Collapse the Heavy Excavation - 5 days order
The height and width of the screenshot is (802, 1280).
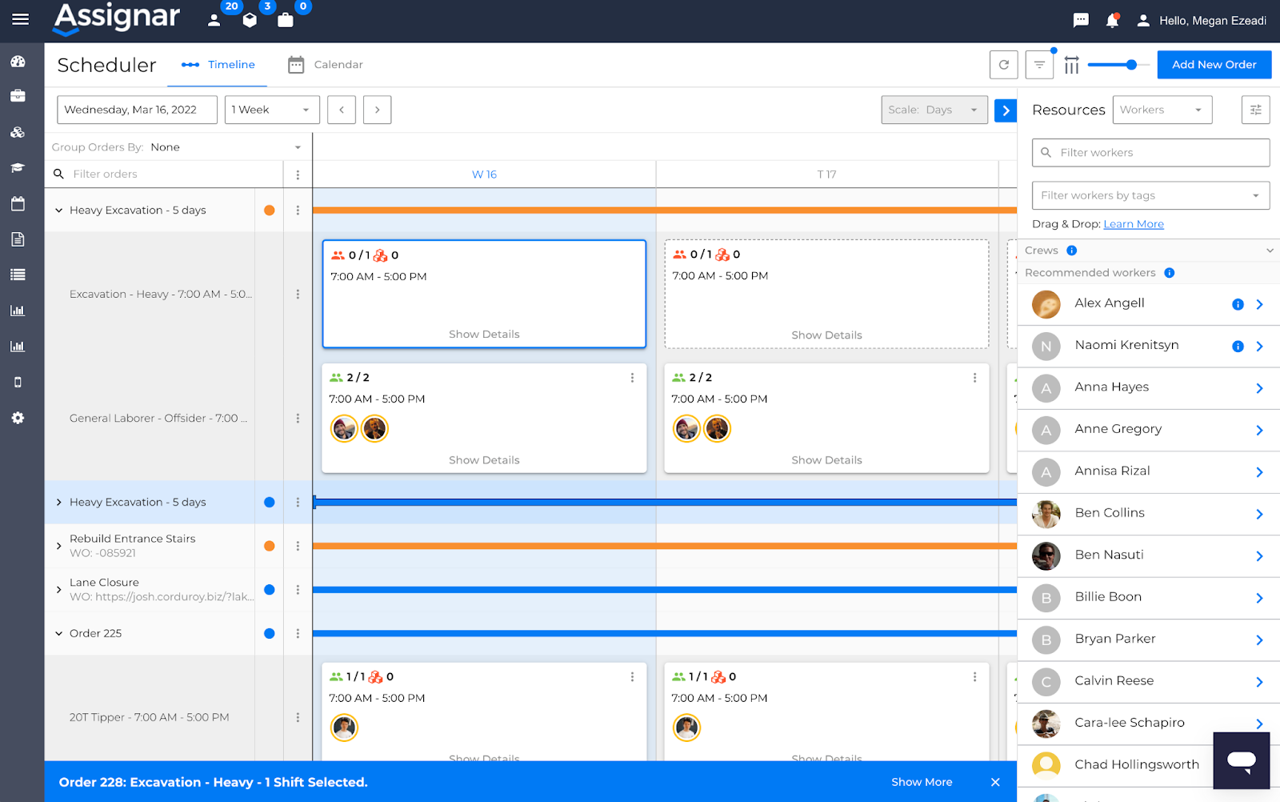coord(58,210)
